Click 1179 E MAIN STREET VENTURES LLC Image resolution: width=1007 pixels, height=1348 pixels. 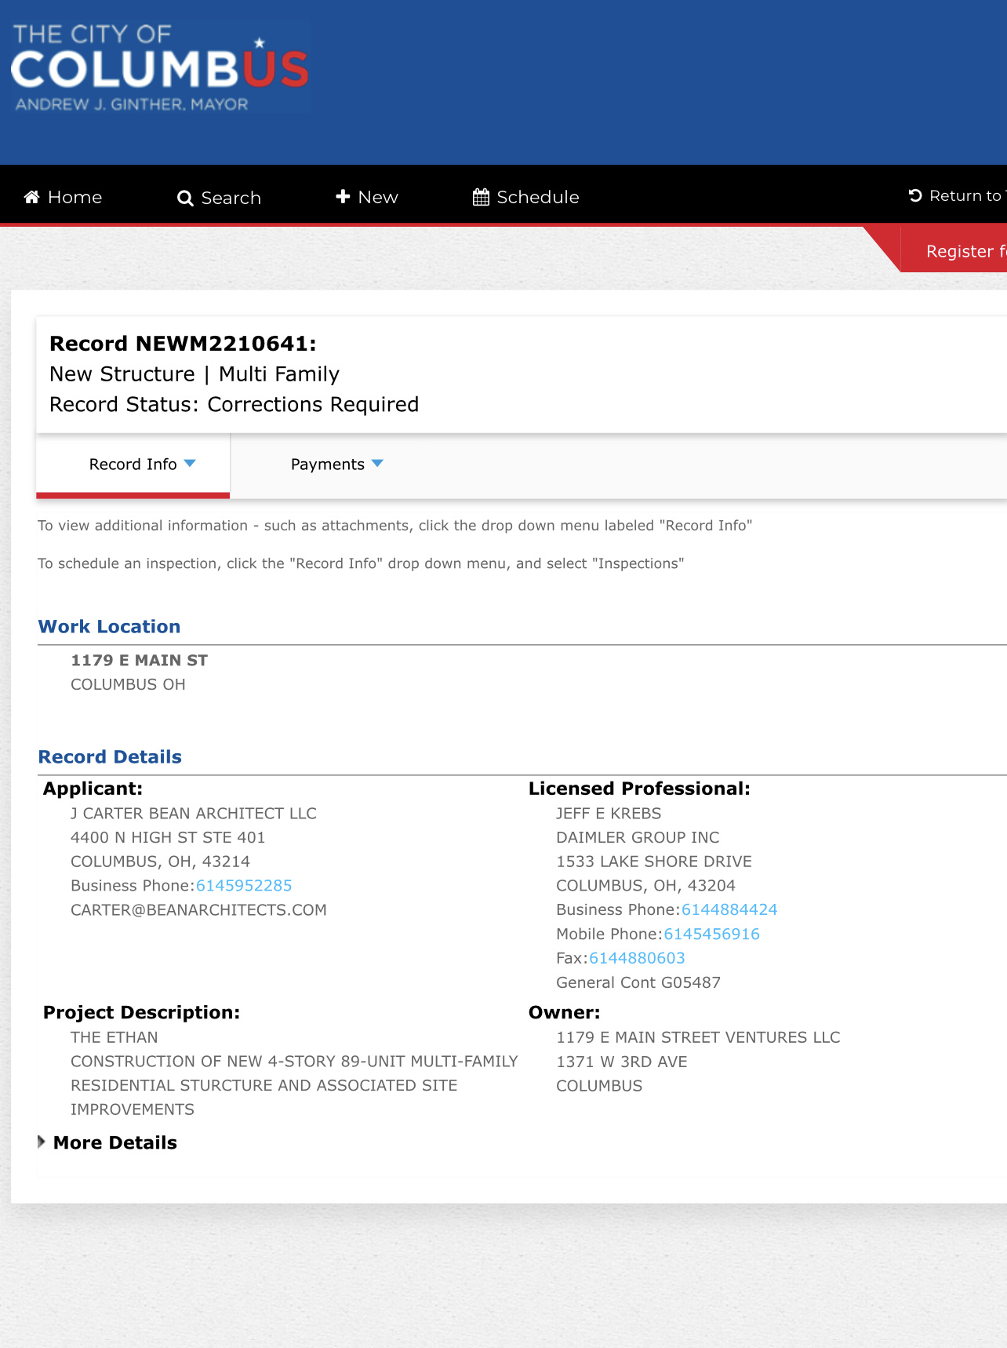tap(698, 1037)
